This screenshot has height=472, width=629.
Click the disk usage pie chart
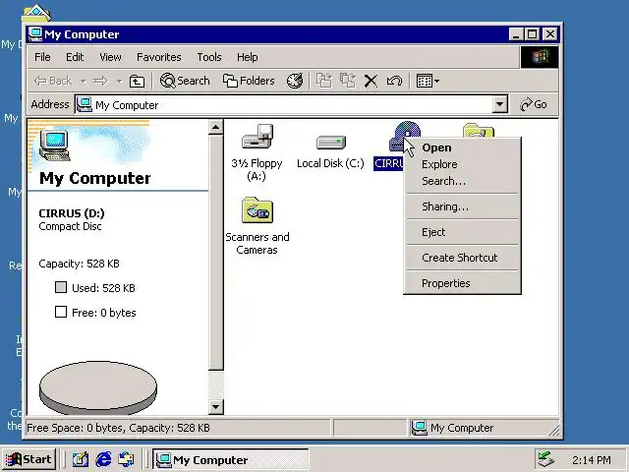pyautogui.click(x=98, y=387)
